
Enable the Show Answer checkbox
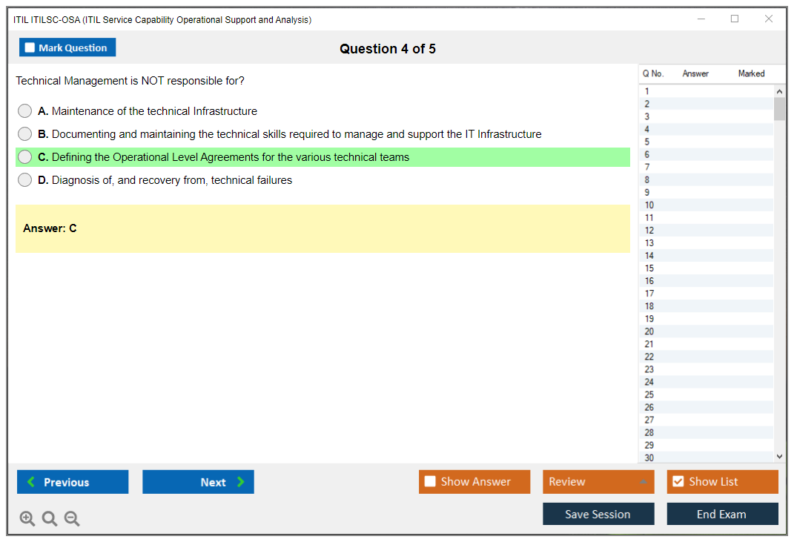coord(430,482)
